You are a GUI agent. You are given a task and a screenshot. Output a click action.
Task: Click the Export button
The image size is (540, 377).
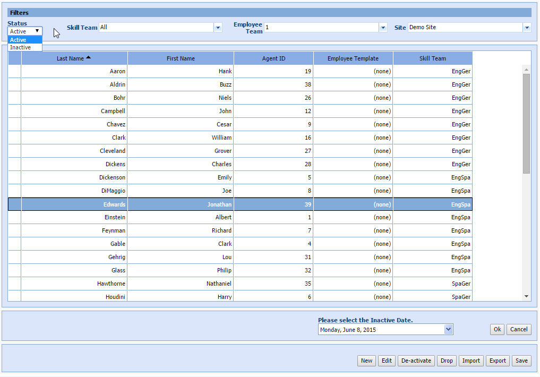tap(498, 361)
